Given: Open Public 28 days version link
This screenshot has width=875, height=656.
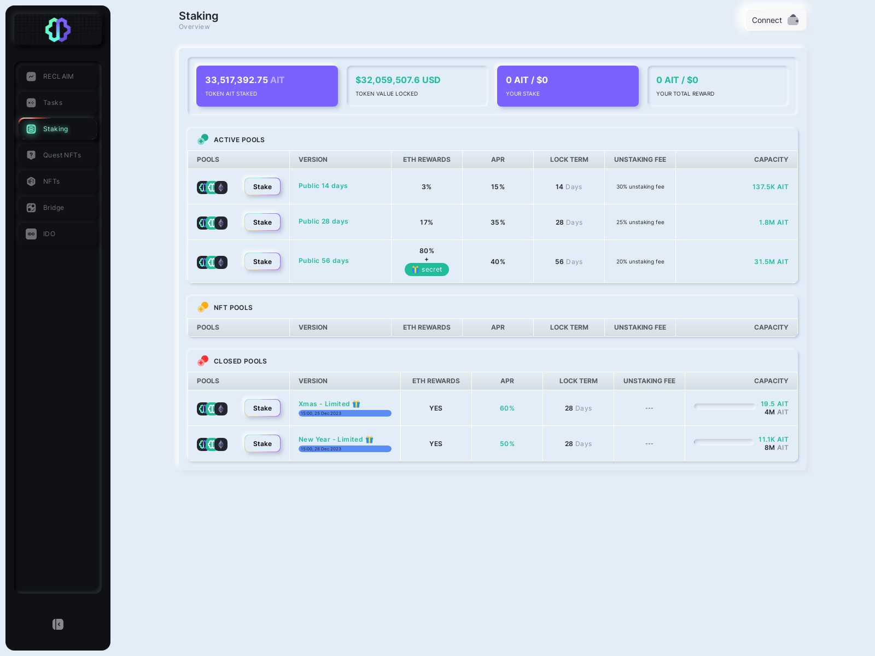Looking at the screenshot, I should pyautogui.click(x=323, y=221).
